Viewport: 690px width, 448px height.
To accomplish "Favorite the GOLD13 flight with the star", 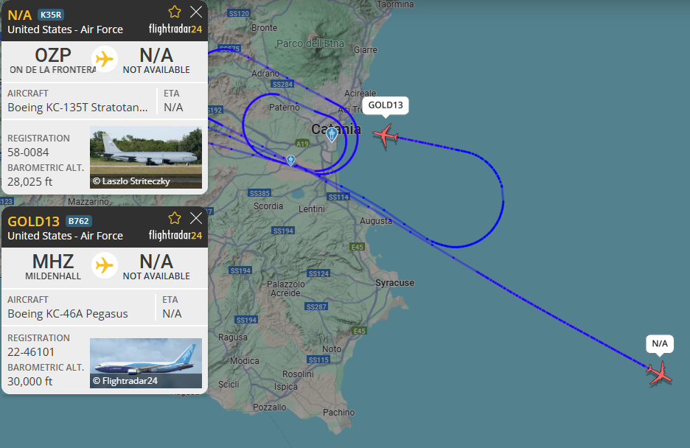I will [x=175, y=218].
